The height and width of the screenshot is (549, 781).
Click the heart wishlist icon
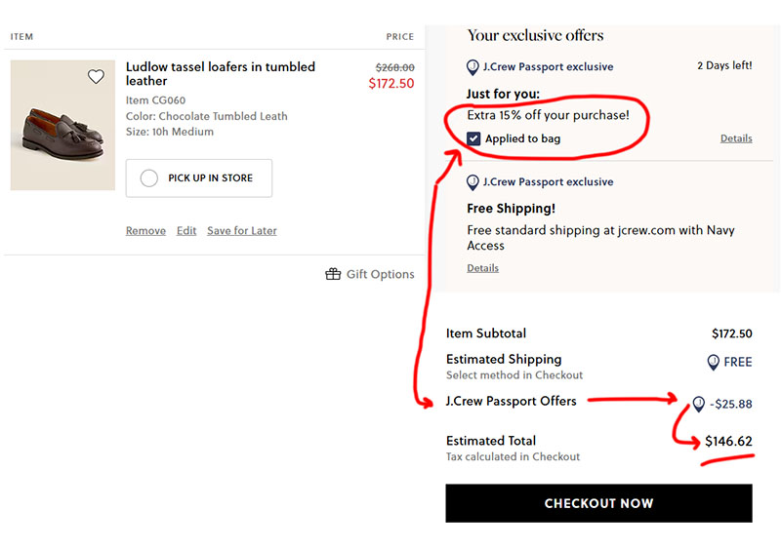(x=96, y=77)
